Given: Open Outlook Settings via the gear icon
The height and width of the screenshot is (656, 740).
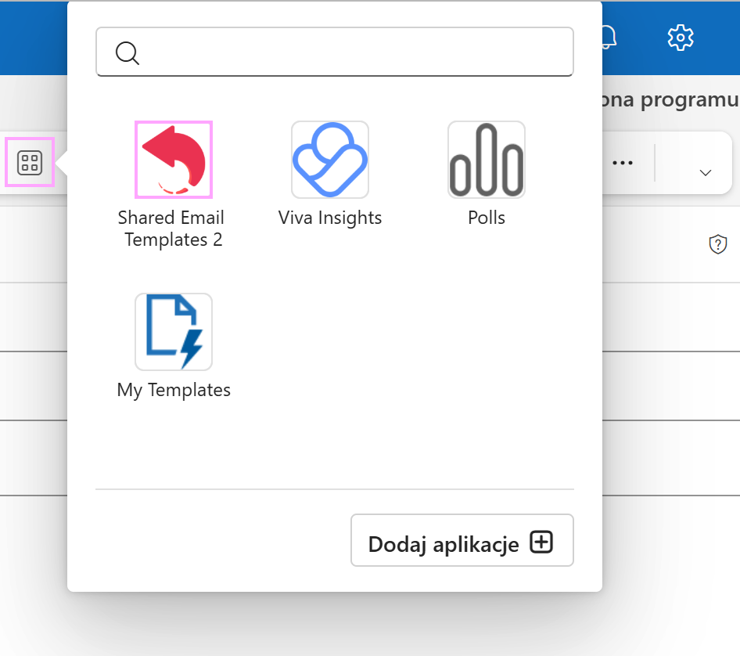Looking at the screenshot, I should [680, 37].
